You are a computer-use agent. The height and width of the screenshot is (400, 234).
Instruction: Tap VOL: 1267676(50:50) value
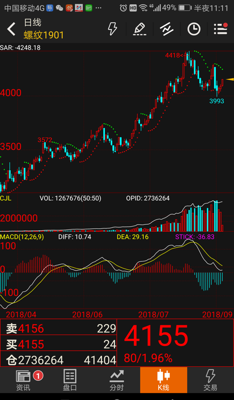tap(70, 198)
